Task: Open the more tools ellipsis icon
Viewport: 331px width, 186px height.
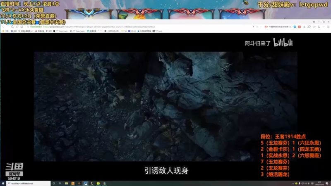Action: click(x=324, y=27)
